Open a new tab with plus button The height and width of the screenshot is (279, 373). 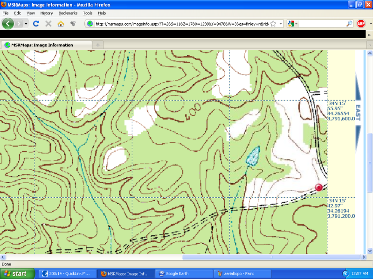pyautogui.click(x=98, y=45)
